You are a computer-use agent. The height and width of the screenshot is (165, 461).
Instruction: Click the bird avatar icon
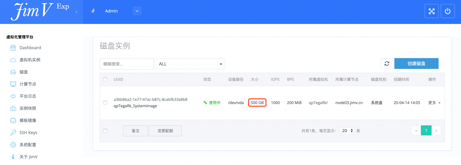tap(93, 11)
